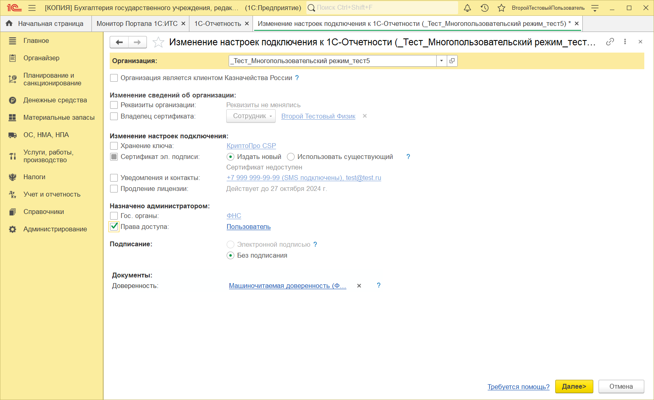Open КриптоПро CSP link
654x400 pixels.
coord(251,146)
